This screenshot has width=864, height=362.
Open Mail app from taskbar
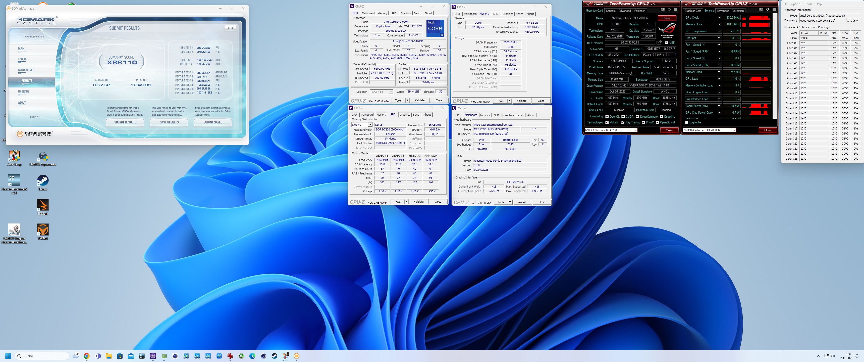131,356
